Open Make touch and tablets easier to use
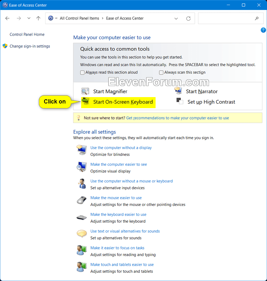Screen dimensions: 267x281 tap(122, 265)
